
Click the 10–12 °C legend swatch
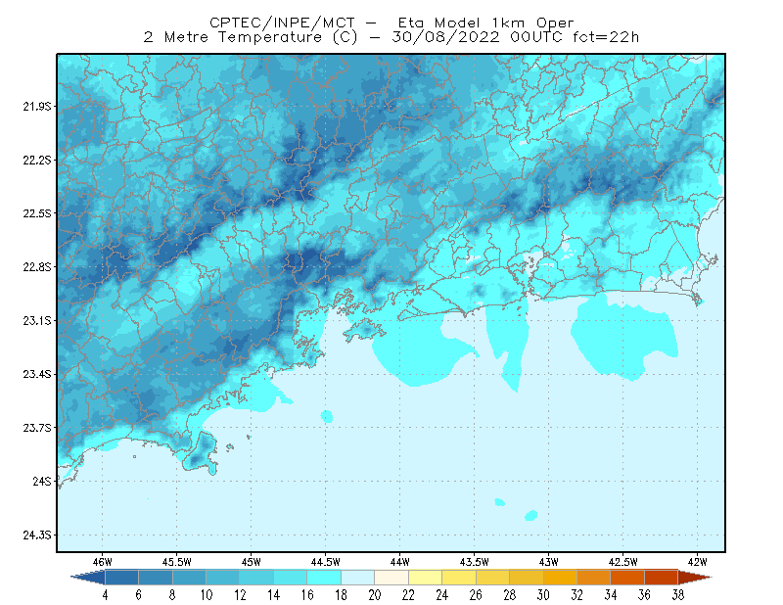point(223,578)
